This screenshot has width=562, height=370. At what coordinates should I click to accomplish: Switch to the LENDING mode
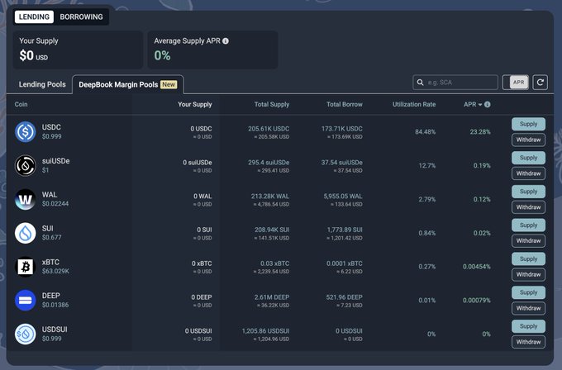[34, 17]
